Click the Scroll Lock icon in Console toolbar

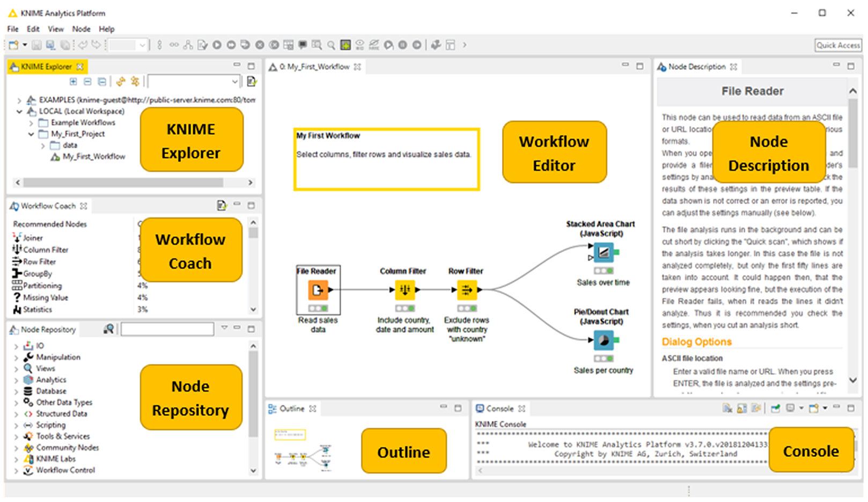point(742,408)
